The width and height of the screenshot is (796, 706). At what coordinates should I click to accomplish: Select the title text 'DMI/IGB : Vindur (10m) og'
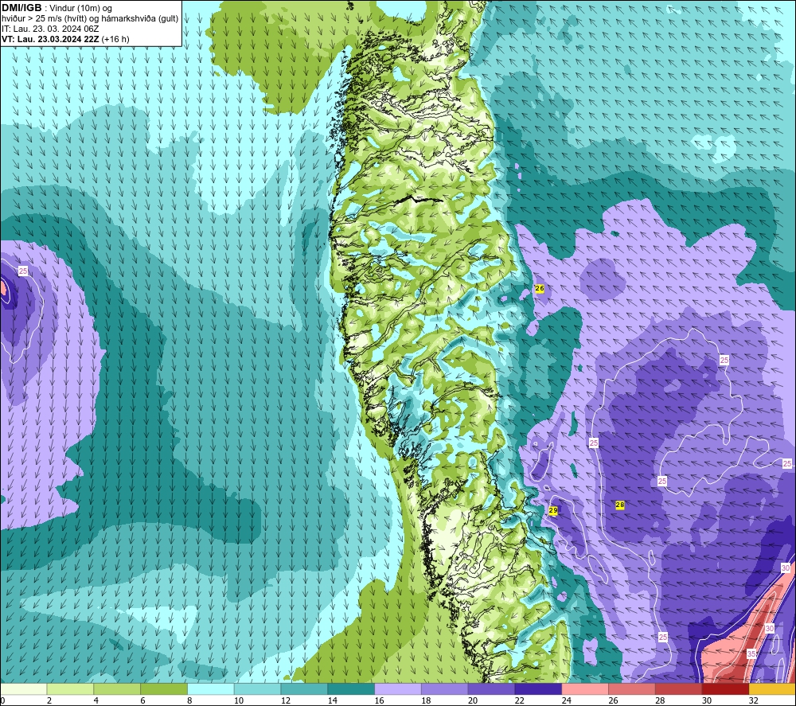57,8
